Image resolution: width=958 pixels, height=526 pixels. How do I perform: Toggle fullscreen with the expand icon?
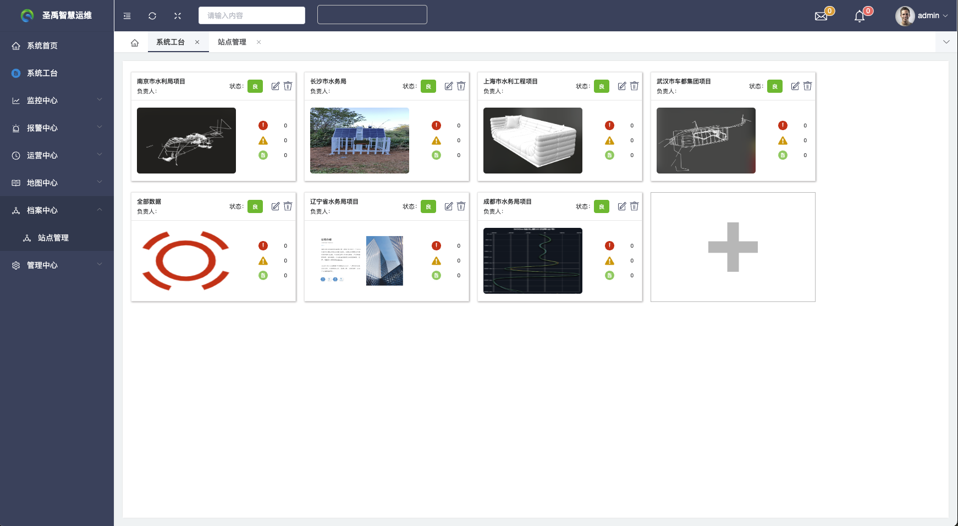178,16
